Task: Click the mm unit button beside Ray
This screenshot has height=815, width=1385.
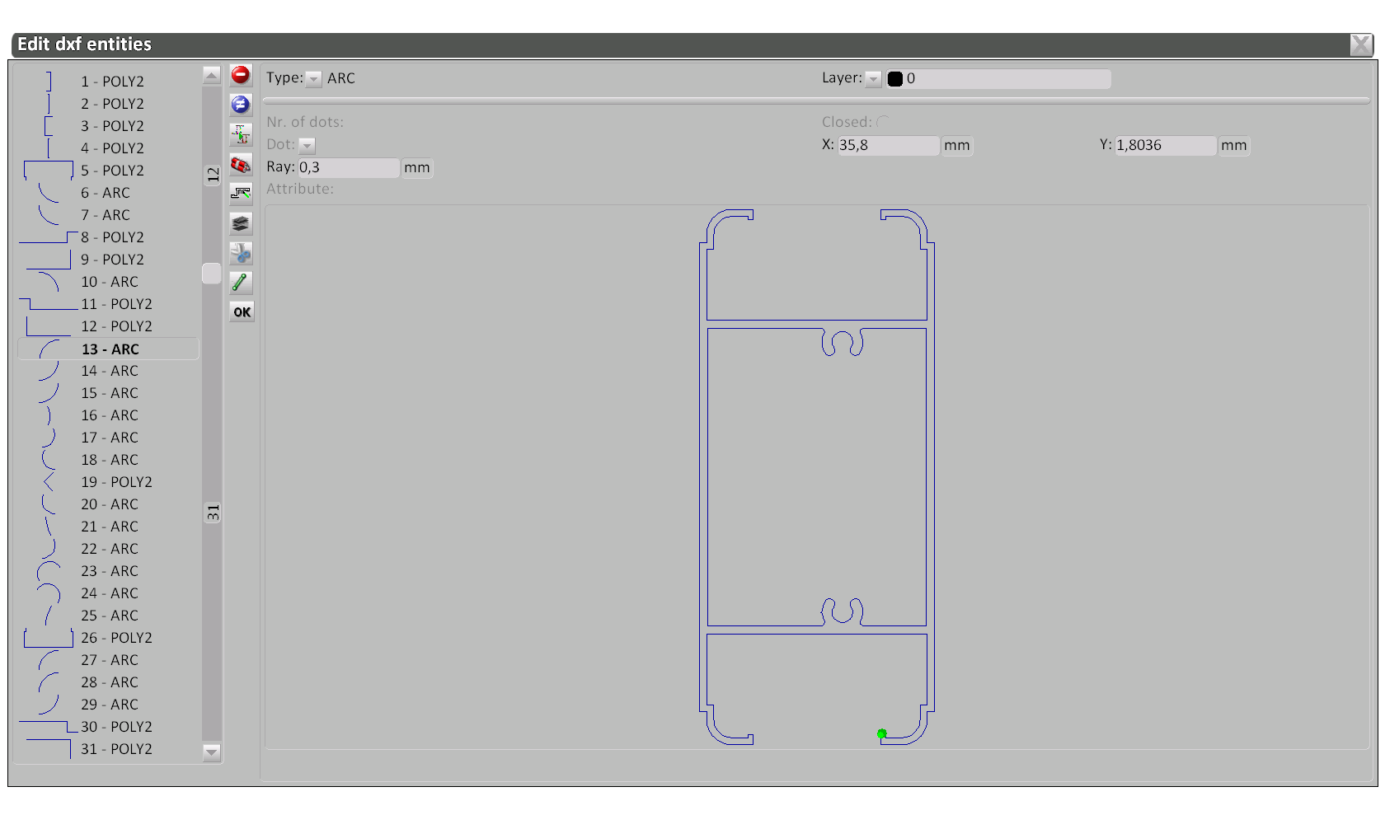Action: pyautogui.click(x=416, y=168)
